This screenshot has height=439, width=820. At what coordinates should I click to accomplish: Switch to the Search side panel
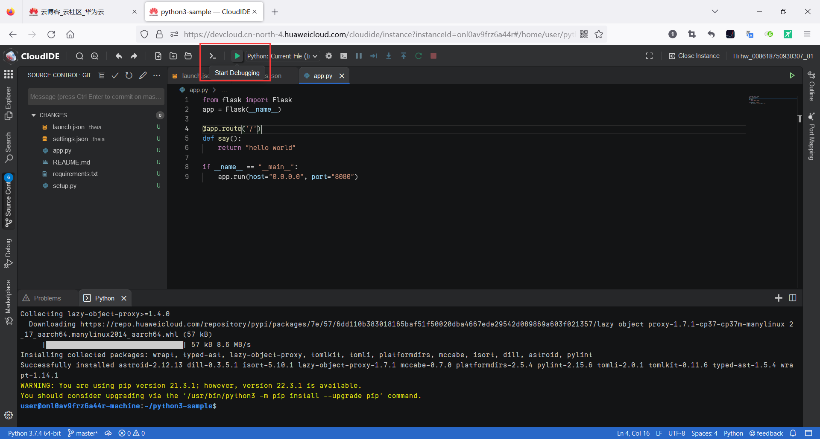click(x=9, y=147)
